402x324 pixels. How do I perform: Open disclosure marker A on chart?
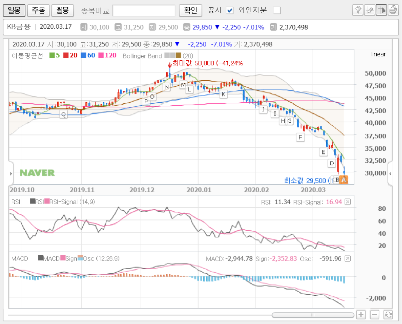(x=343, y=180)
